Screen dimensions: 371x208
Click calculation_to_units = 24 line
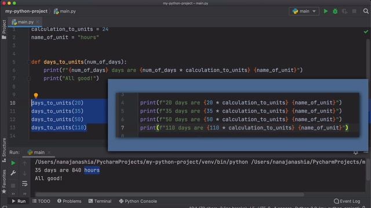70,29
